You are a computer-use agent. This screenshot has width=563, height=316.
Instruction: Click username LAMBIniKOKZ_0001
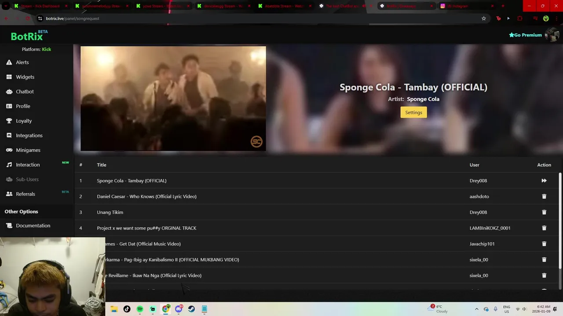click(x=490, y=228)
